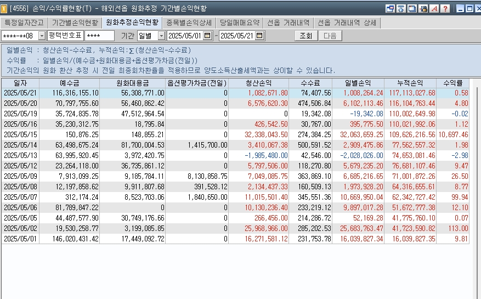Click the 9,911,807.68 substitute money cell

click(x=133, y=187)
